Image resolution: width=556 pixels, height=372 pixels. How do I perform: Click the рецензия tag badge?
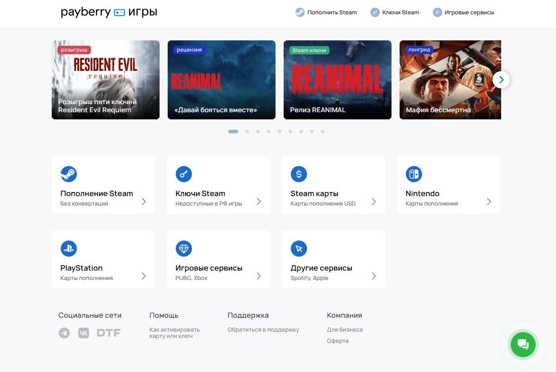click(x=189, y=50)
